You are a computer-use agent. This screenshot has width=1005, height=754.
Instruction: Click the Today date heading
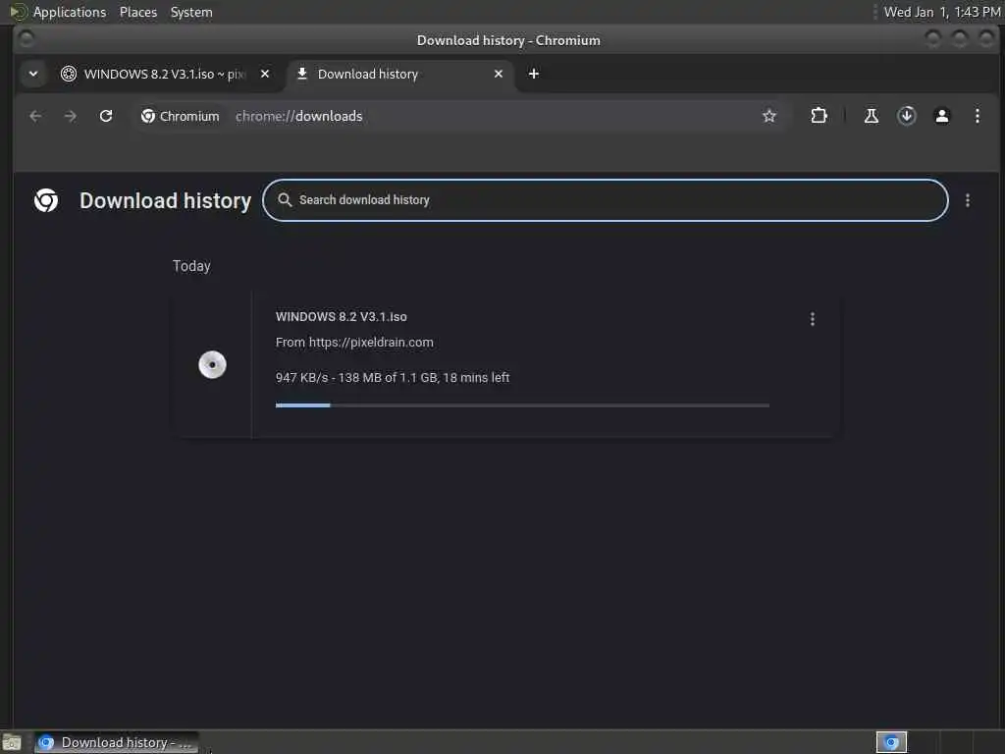[191, 266]
